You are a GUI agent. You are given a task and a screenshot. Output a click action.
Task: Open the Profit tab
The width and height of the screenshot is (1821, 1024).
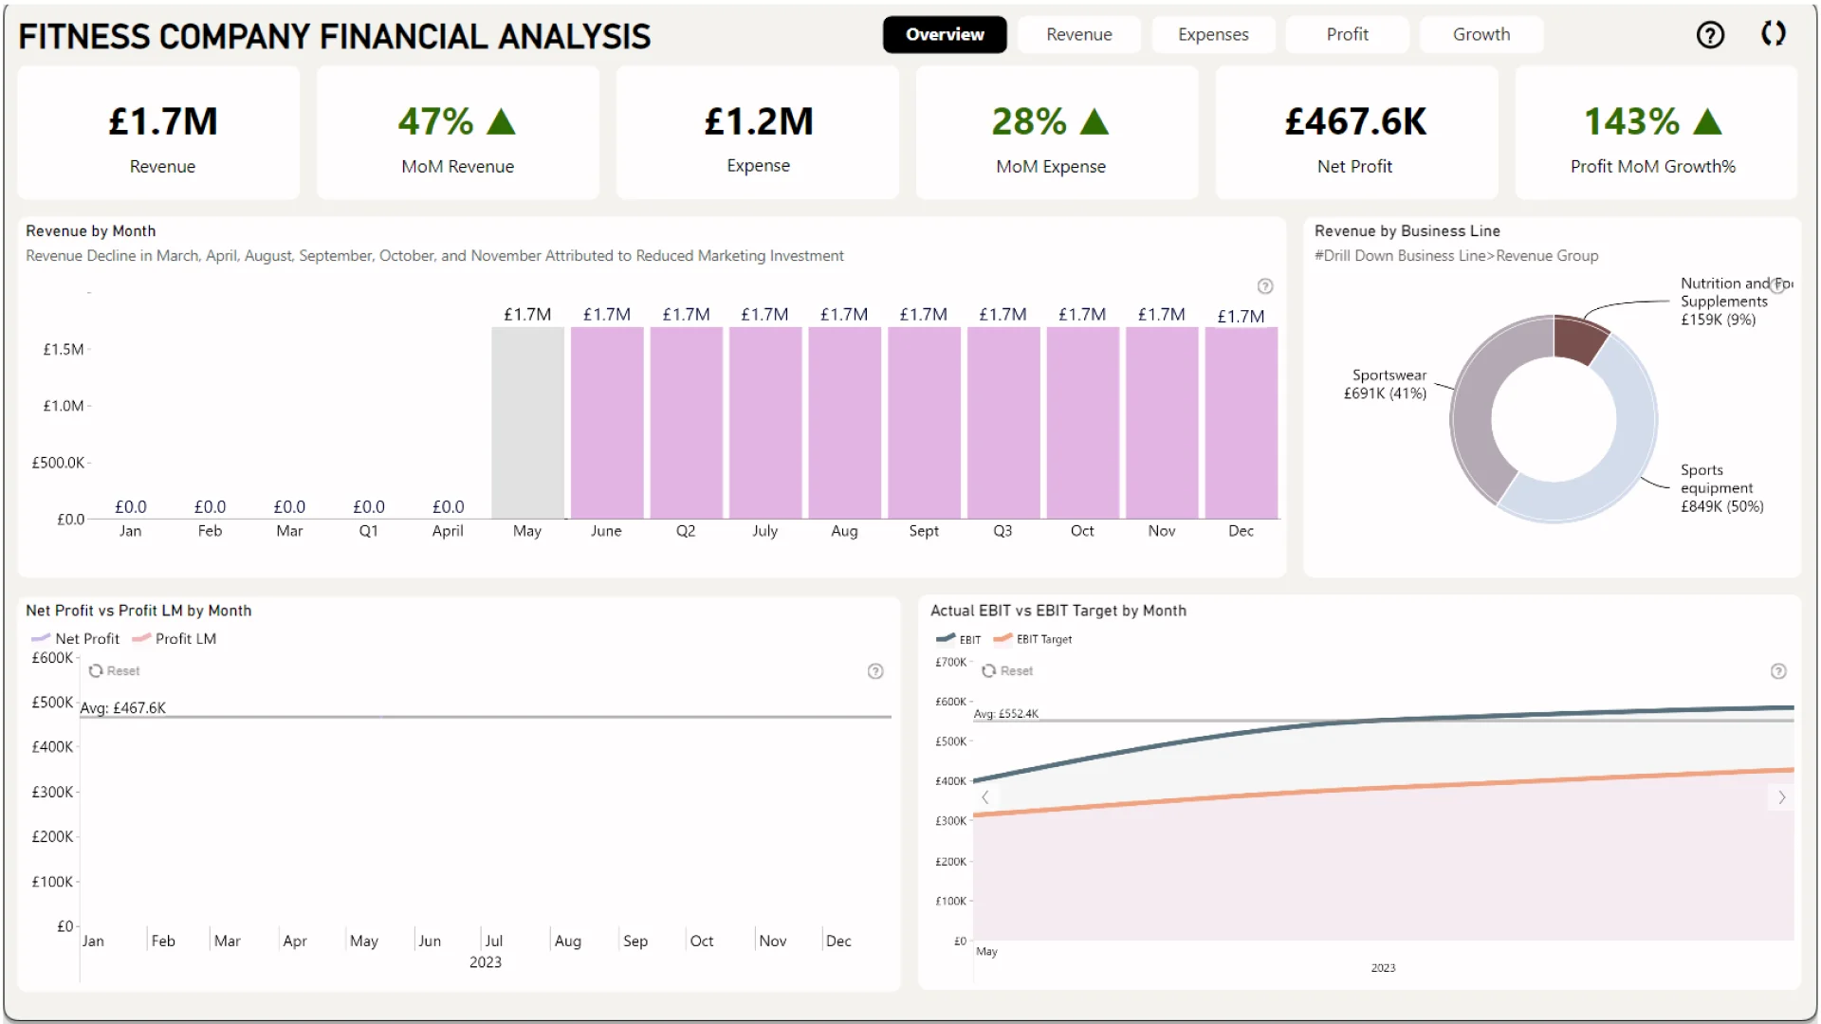pos(1347,34)
